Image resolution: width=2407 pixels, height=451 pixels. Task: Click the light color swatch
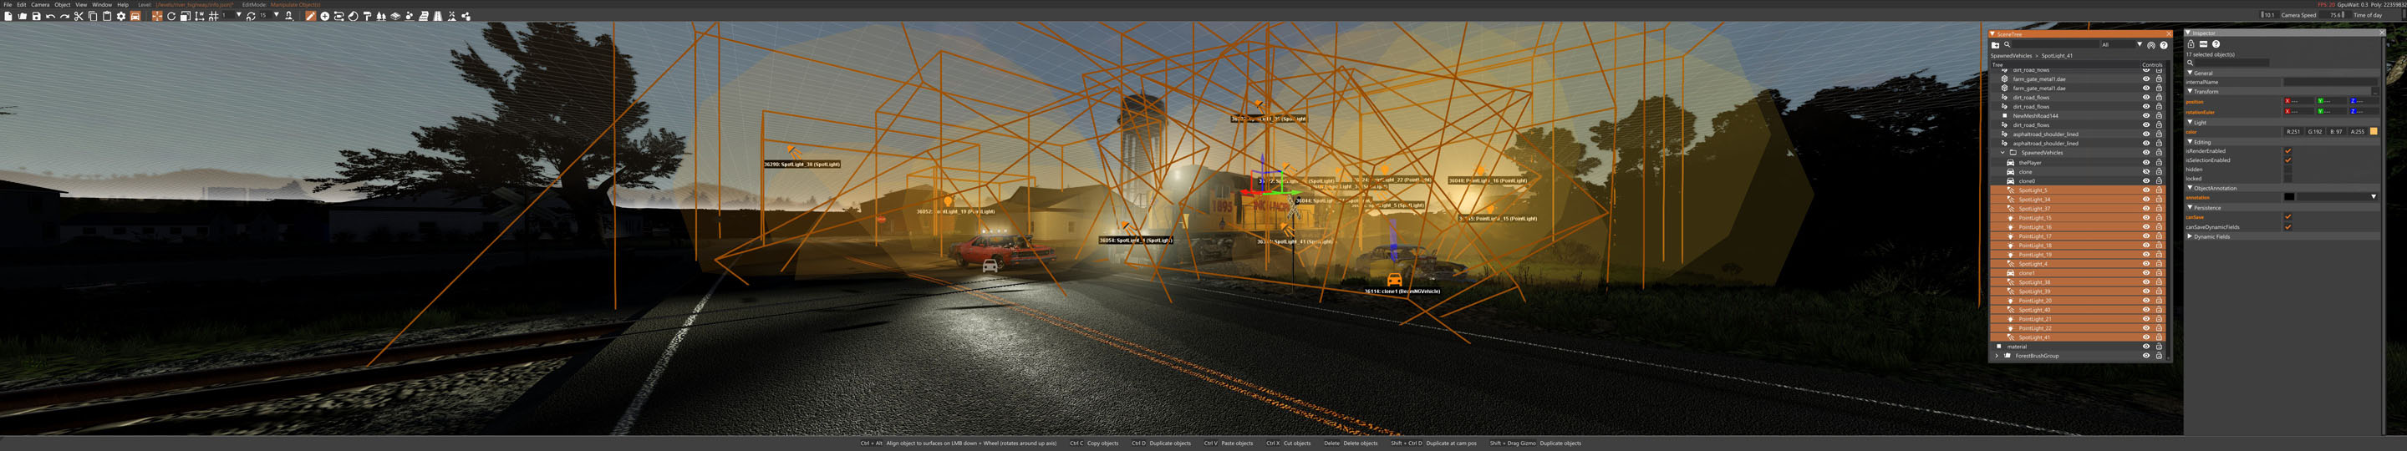2374,132
